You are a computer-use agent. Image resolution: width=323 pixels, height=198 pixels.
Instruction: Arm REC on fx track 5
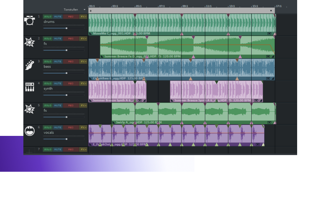(x=71, y=105)
